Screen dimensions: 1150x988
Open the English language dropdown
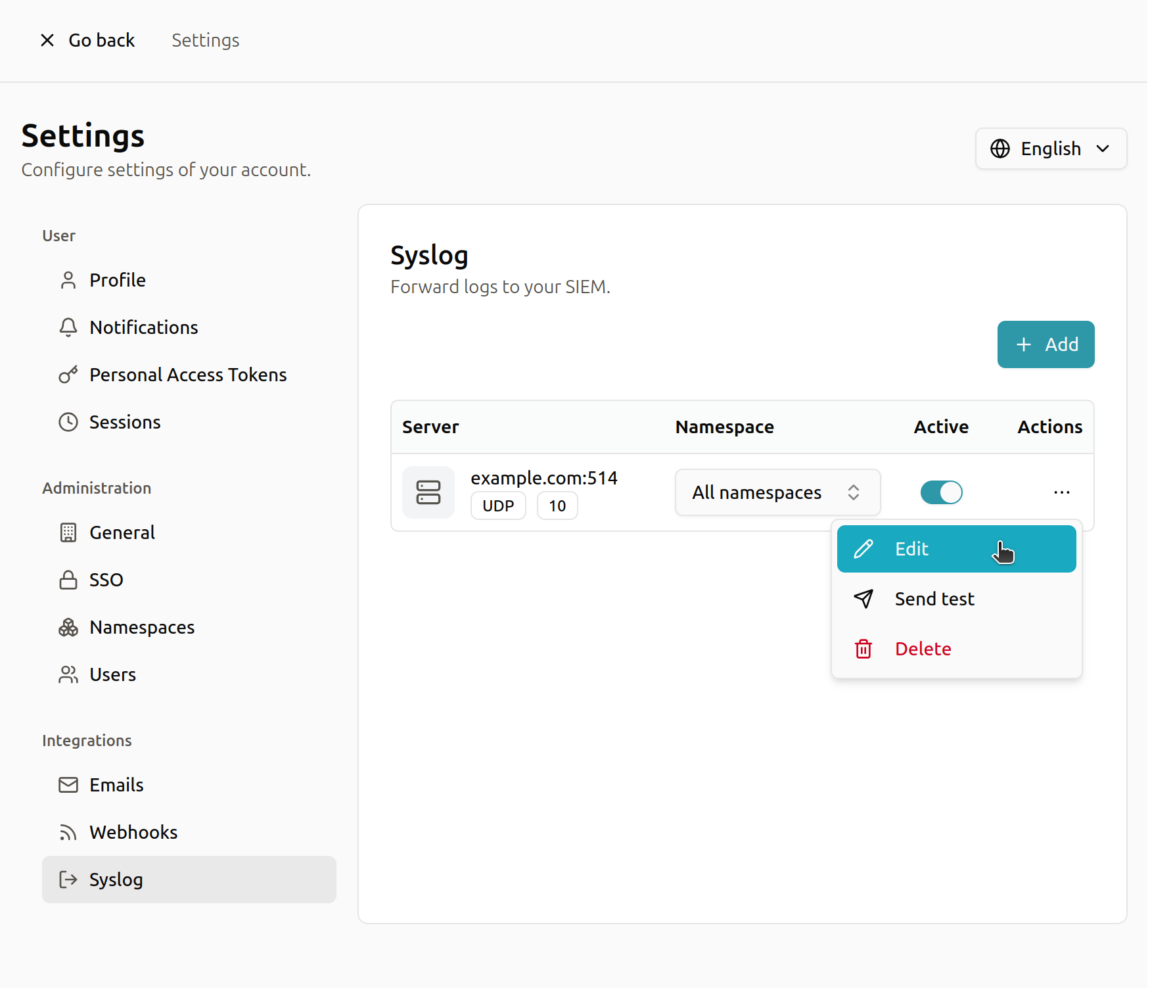1051,149
